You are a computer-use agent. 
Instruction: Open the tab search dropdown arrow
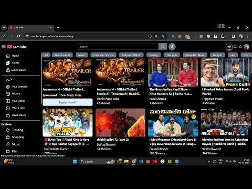[x=4, y=27]
